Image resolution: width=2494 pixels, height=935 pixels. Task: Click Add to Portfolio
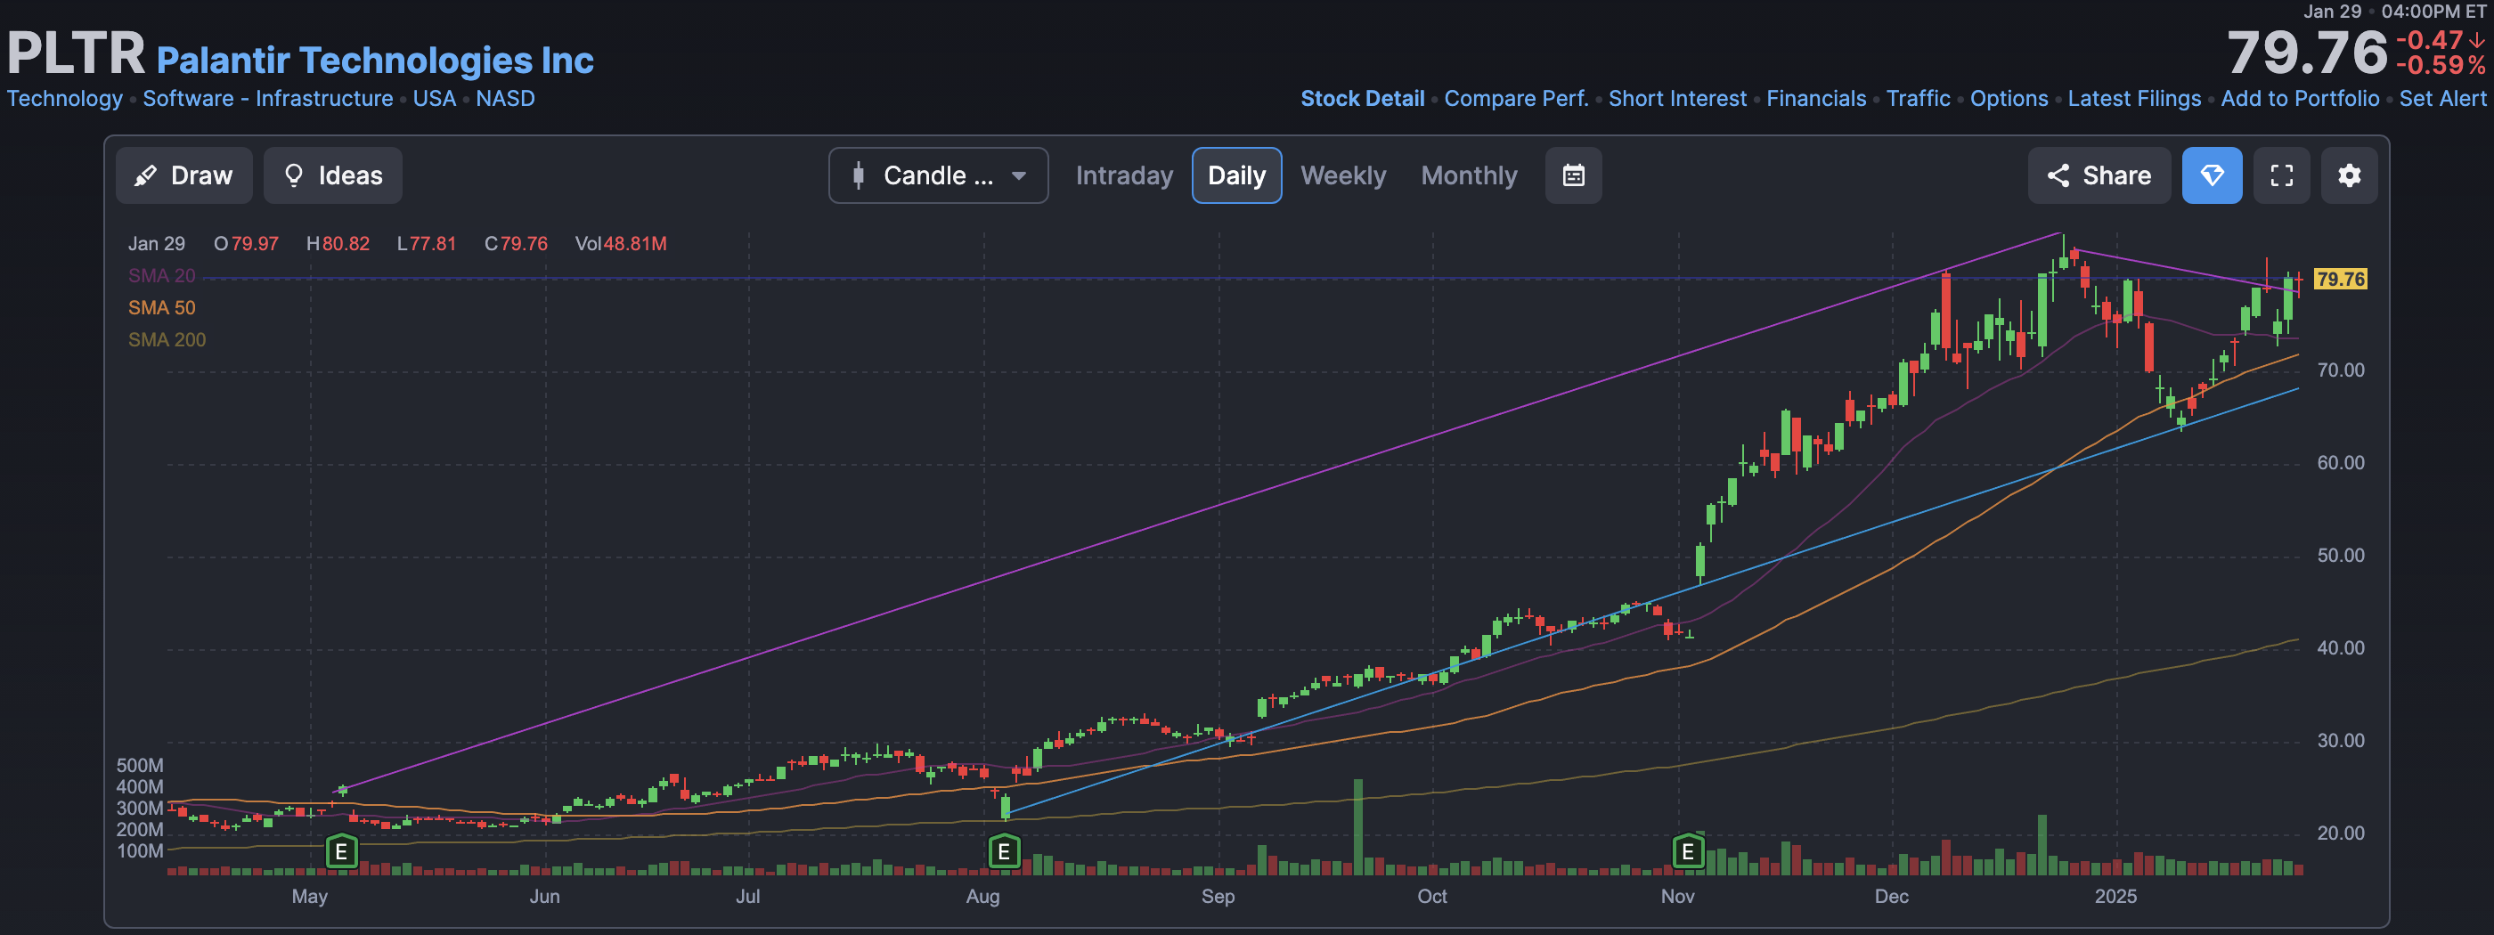tap(2300, 99)
